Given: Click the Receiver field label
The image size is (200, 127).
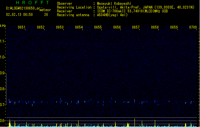Looking at the screenshot, I should (x=65, y=11).
